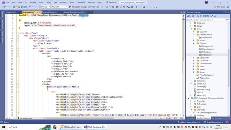Click the Windows Start button
The height and width of the screenshot is (130, 231).
4,127
